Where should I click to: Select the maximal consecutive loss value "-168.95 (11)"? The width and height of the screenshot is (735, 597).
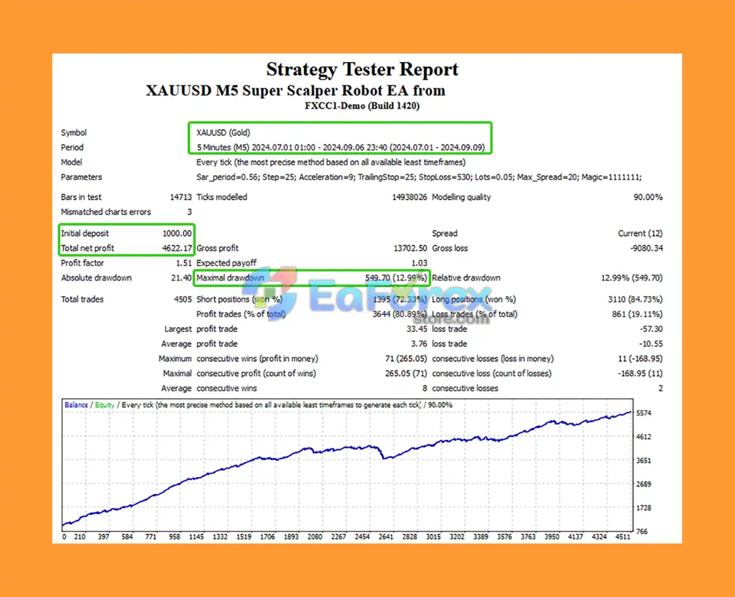pyautogui.click(x=640, y=374)
